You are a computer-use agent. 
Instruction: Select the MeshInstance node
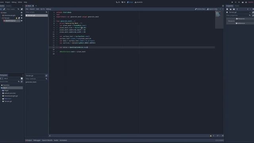coord(10,21)
